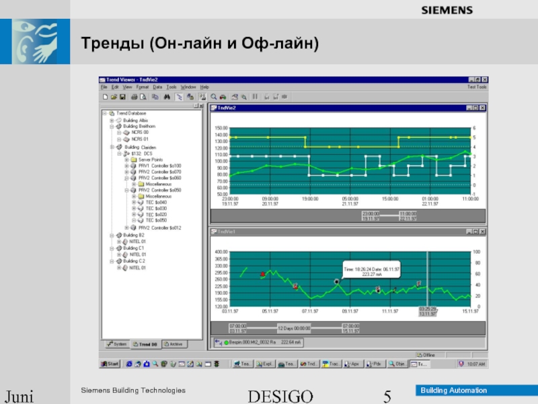Click the Print icon in toolbar

click(134, 97)
